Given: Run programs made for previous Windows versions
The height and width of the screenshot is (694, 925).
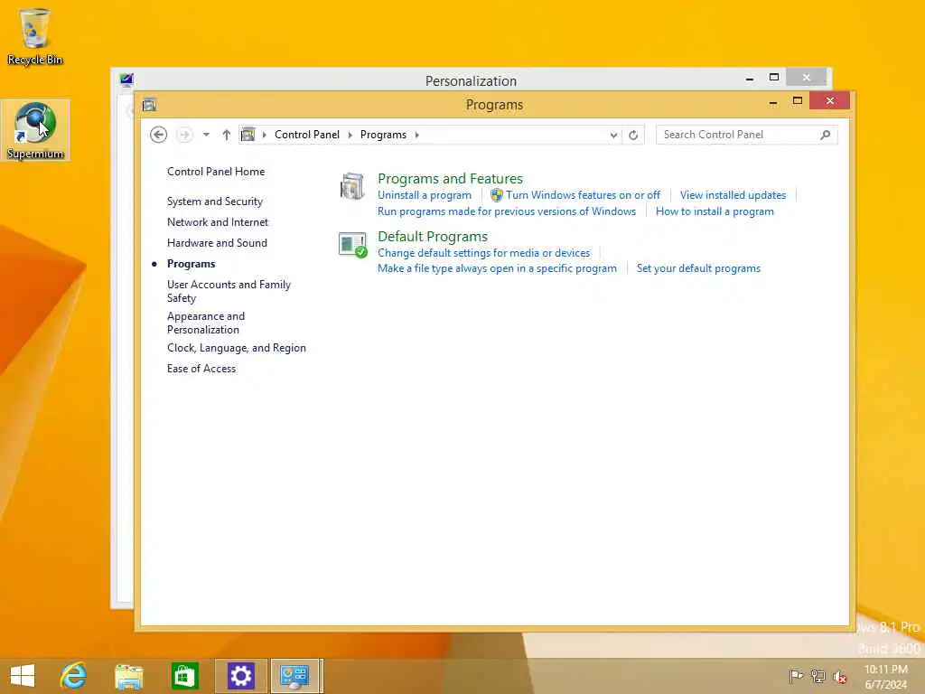Looking at the screenshot, I should click(507, 211).
